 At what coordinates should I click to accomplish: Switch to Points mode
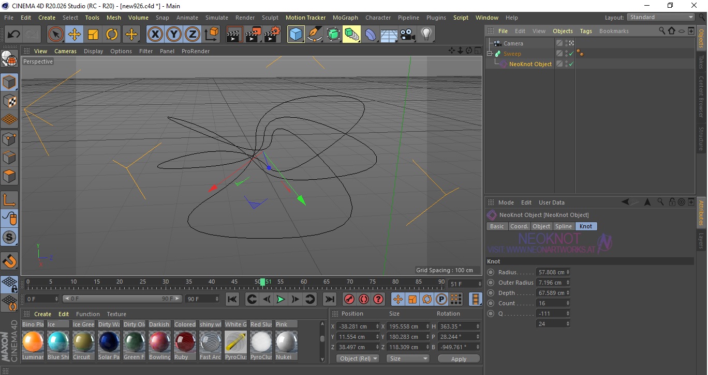9,138
